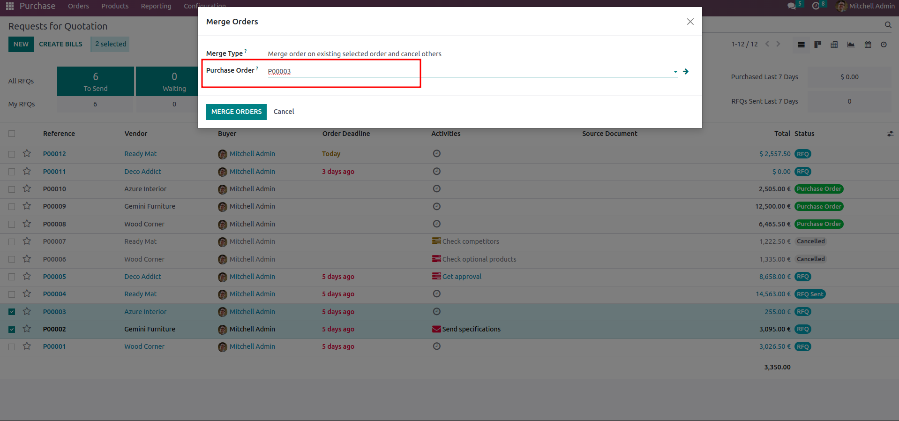Click the 12,500.00 € total cell
This screenshot has height=421, width=899.
[773, 206]
